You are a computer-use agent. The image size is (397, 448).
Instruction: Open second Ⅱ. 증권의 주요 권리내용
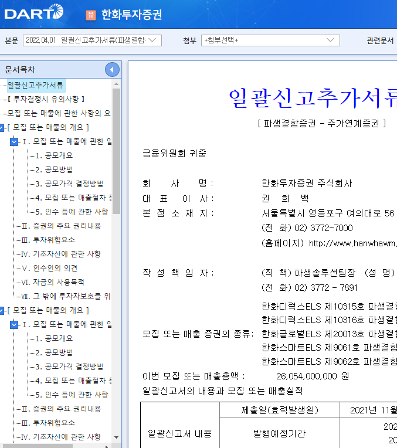61,409
